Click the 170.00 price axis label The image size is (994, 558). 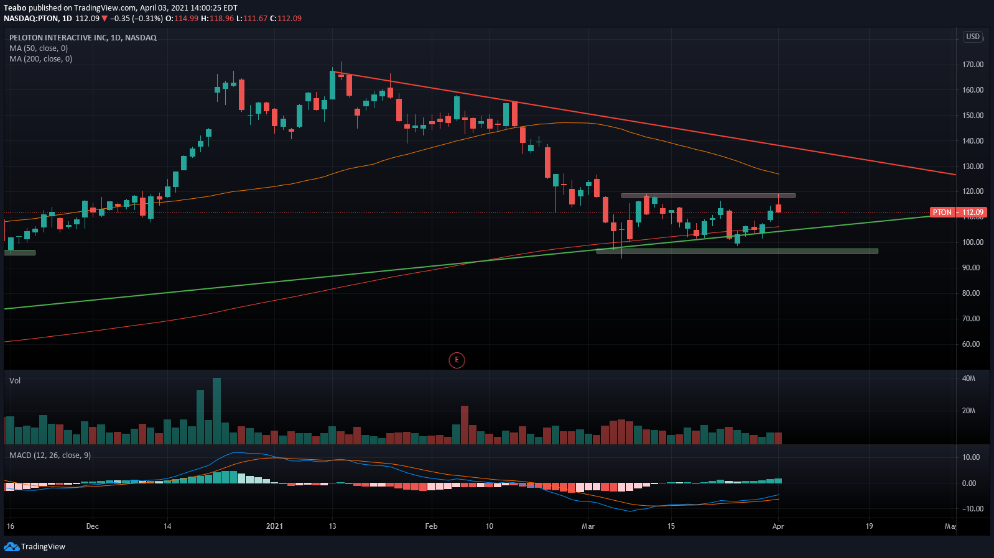(x=973, y=65)
